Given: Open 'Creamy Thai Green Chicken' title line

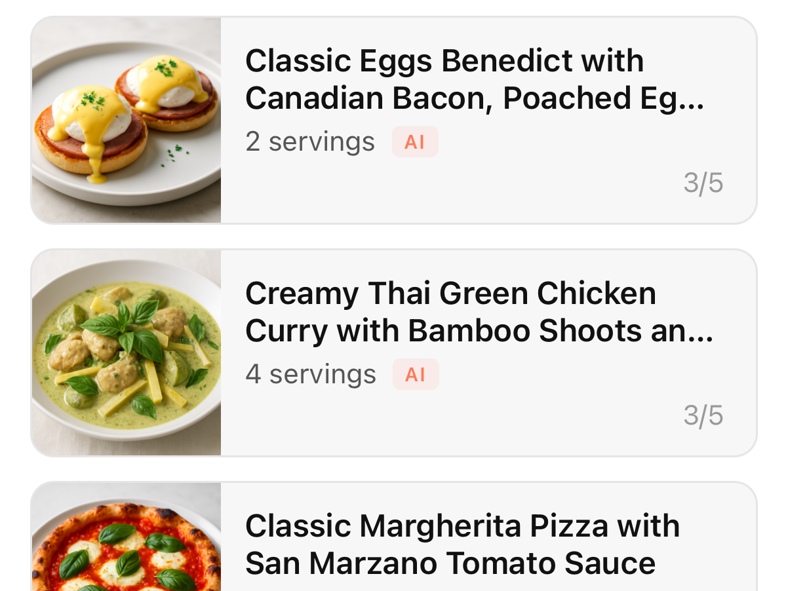Looking at the screenshot, I should 450,294.
